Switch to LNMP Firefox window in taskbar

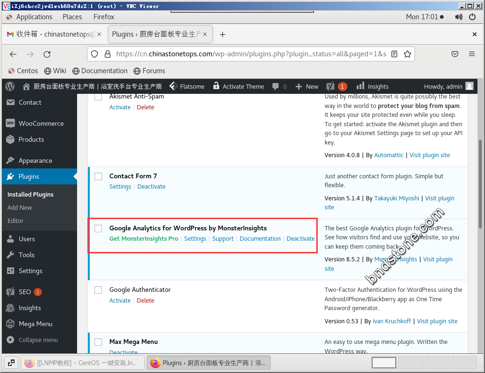coord(83,363)
